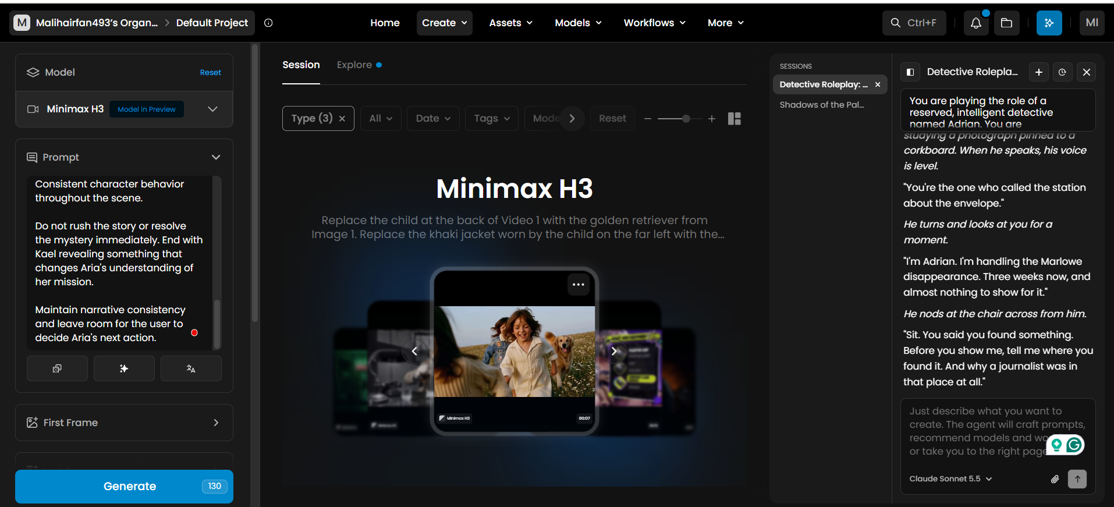Click the filter bar Reset button
The width and height of the screenshot is (1114, 507).
[612, 119]
